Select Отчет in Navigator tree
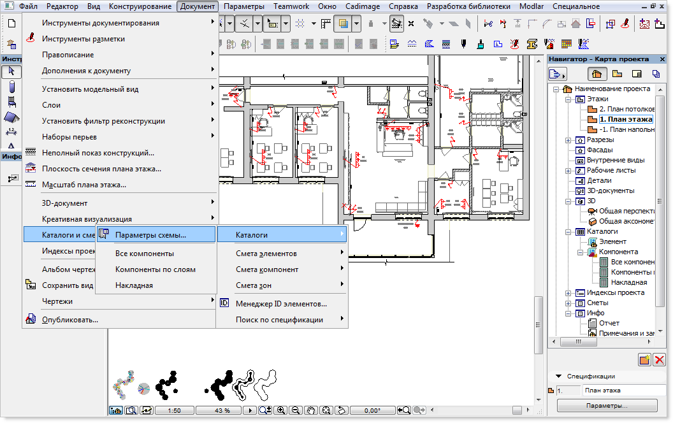The width and height of the screenshot is (673, 423). tap(609, 323)
